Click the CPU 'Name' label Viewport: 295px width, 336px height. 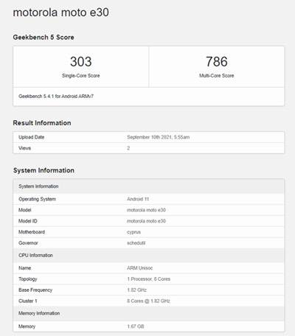click(25, 268)
